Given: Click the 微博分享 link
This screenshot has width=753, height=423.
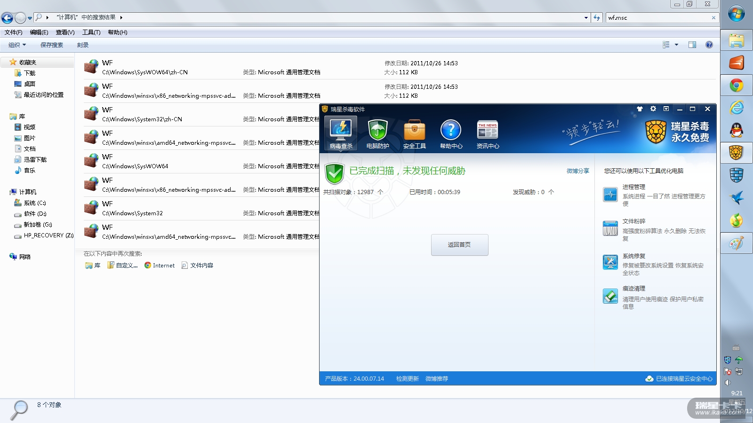Looking at the screenshot, I should (x=577, y=171).
